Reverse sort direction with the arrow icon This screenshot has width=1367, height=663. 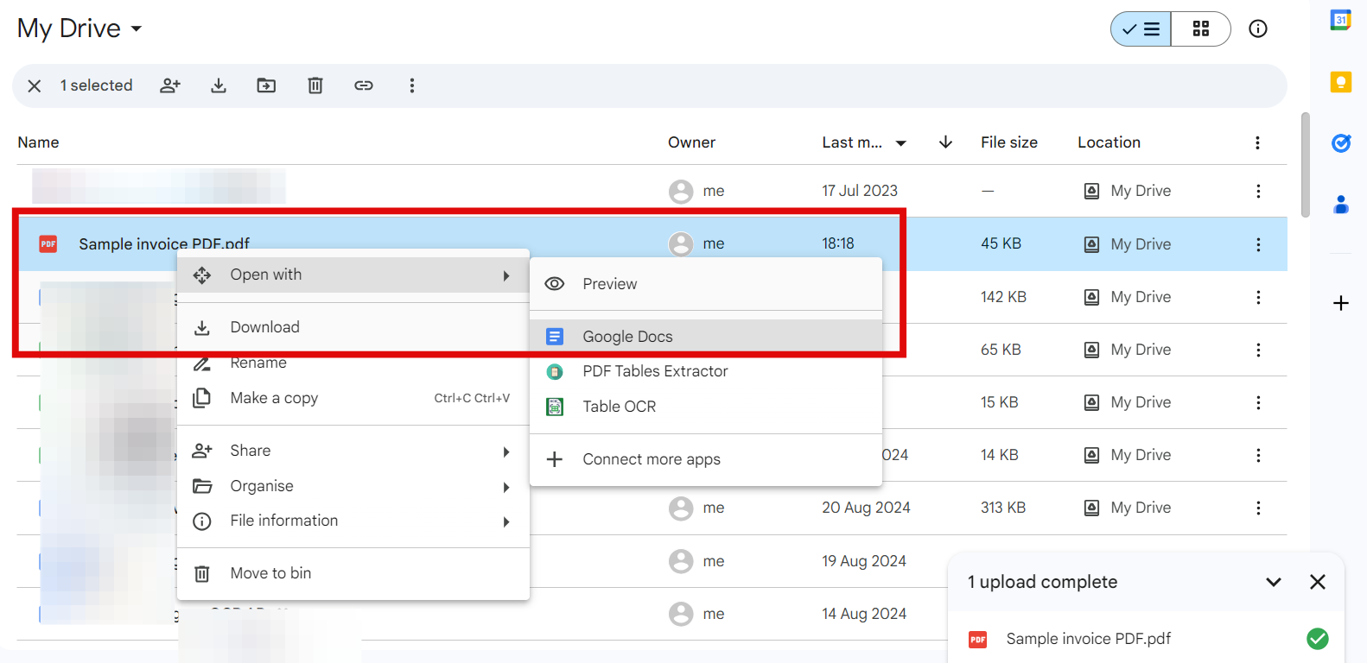[x=945, y=142]
